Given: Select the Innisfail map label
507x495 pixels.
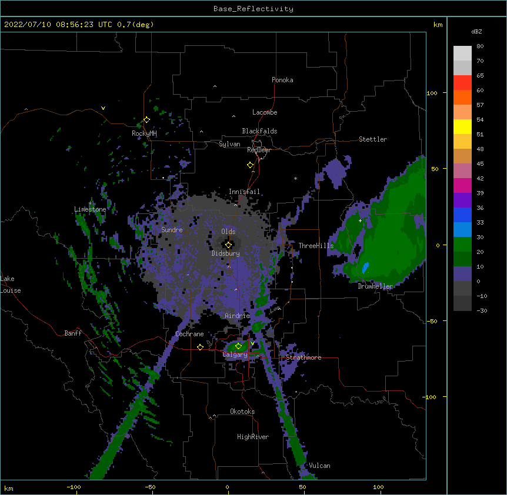Looking at the screenshot, I should click(x=244, y=192).
